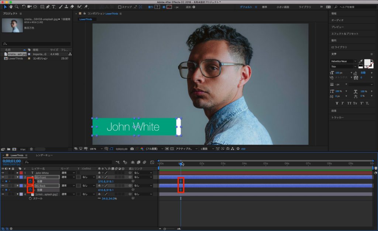This screenshot has height=231, width=378.
Task: Open the 100% magnification dropdown below the viewer
Action: (x=94, y=148)
